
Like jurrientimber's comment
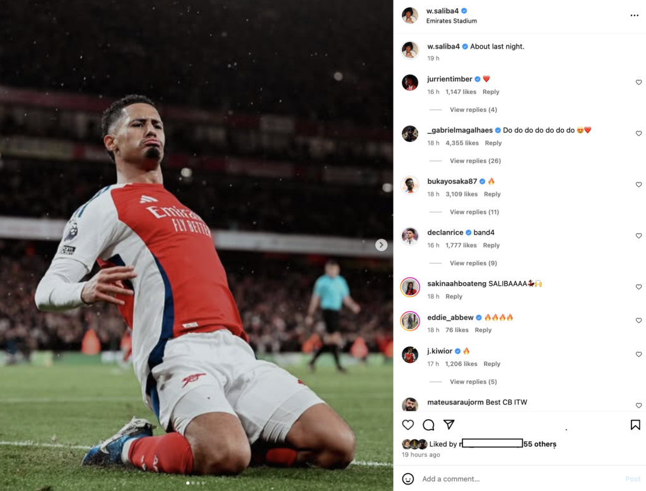638,83
